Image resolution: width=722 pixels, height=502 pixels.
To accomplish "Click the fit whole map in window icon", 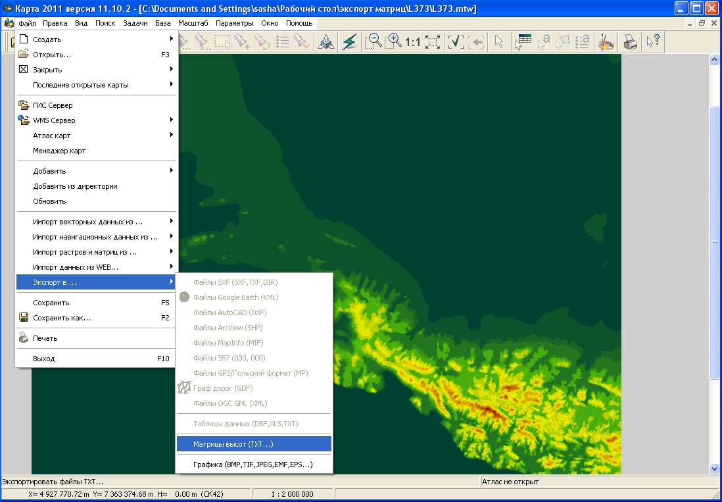I will pyautogui.click(x=432, y=42).
